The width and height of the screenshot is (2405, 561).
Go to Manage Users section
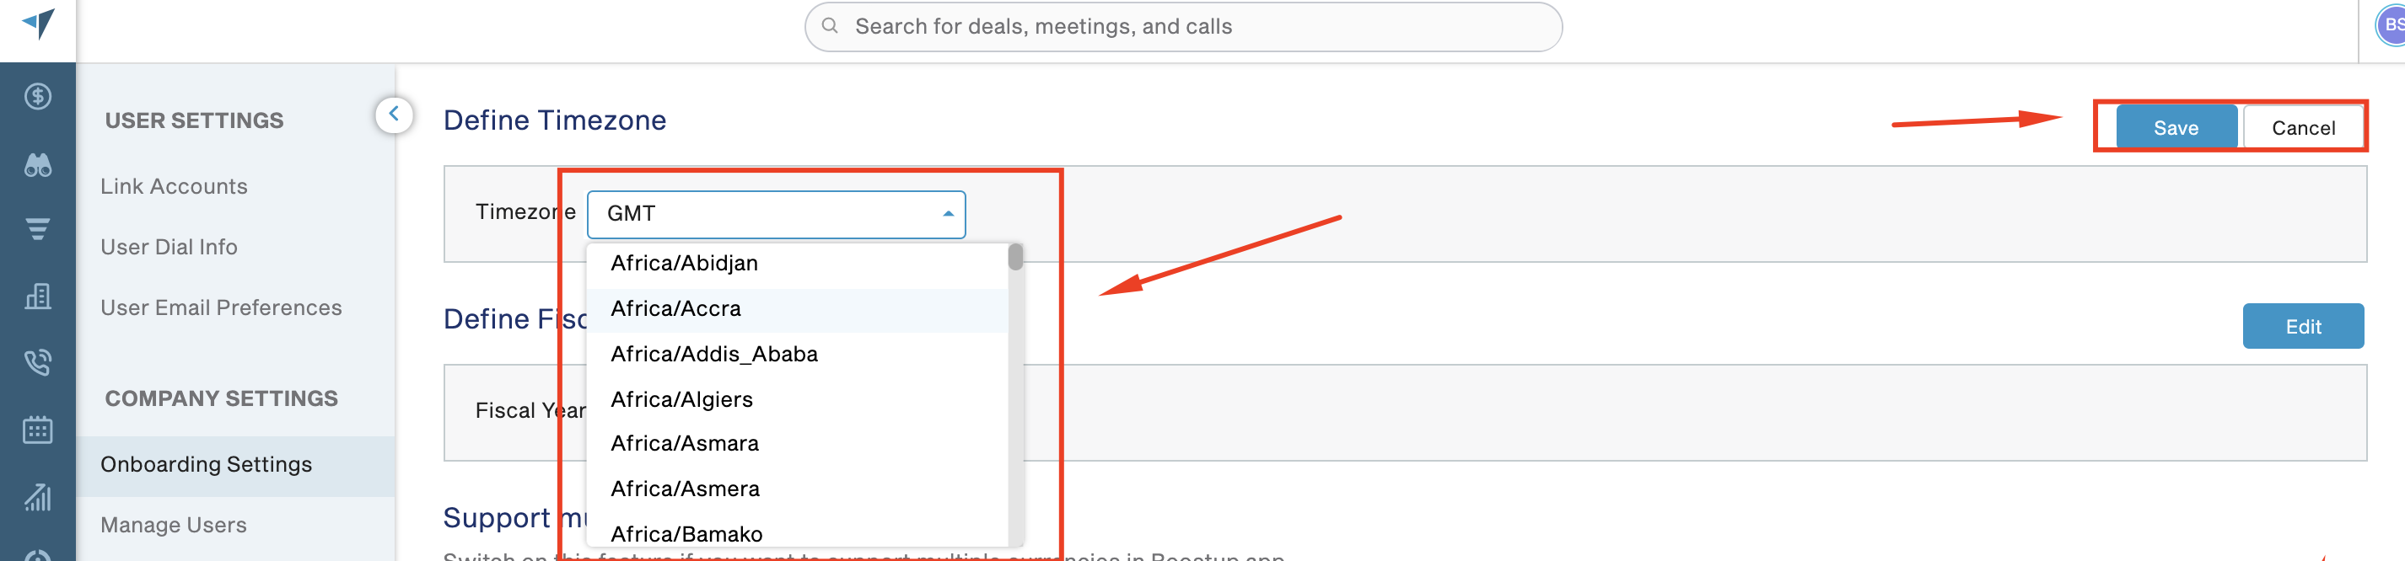[174, 526]
